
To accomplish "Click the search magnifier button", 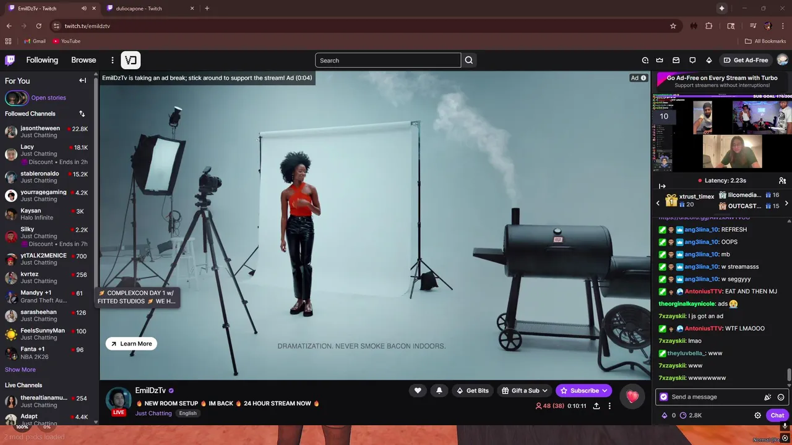I will 469,60.
